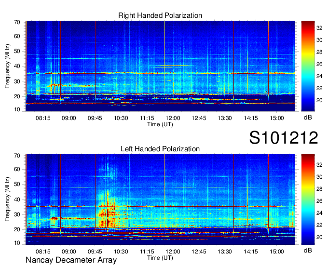Click the 70 MHz tick on Right Handed plot
This screenshot has width=328, height=266.
click(x=17, y=22)
